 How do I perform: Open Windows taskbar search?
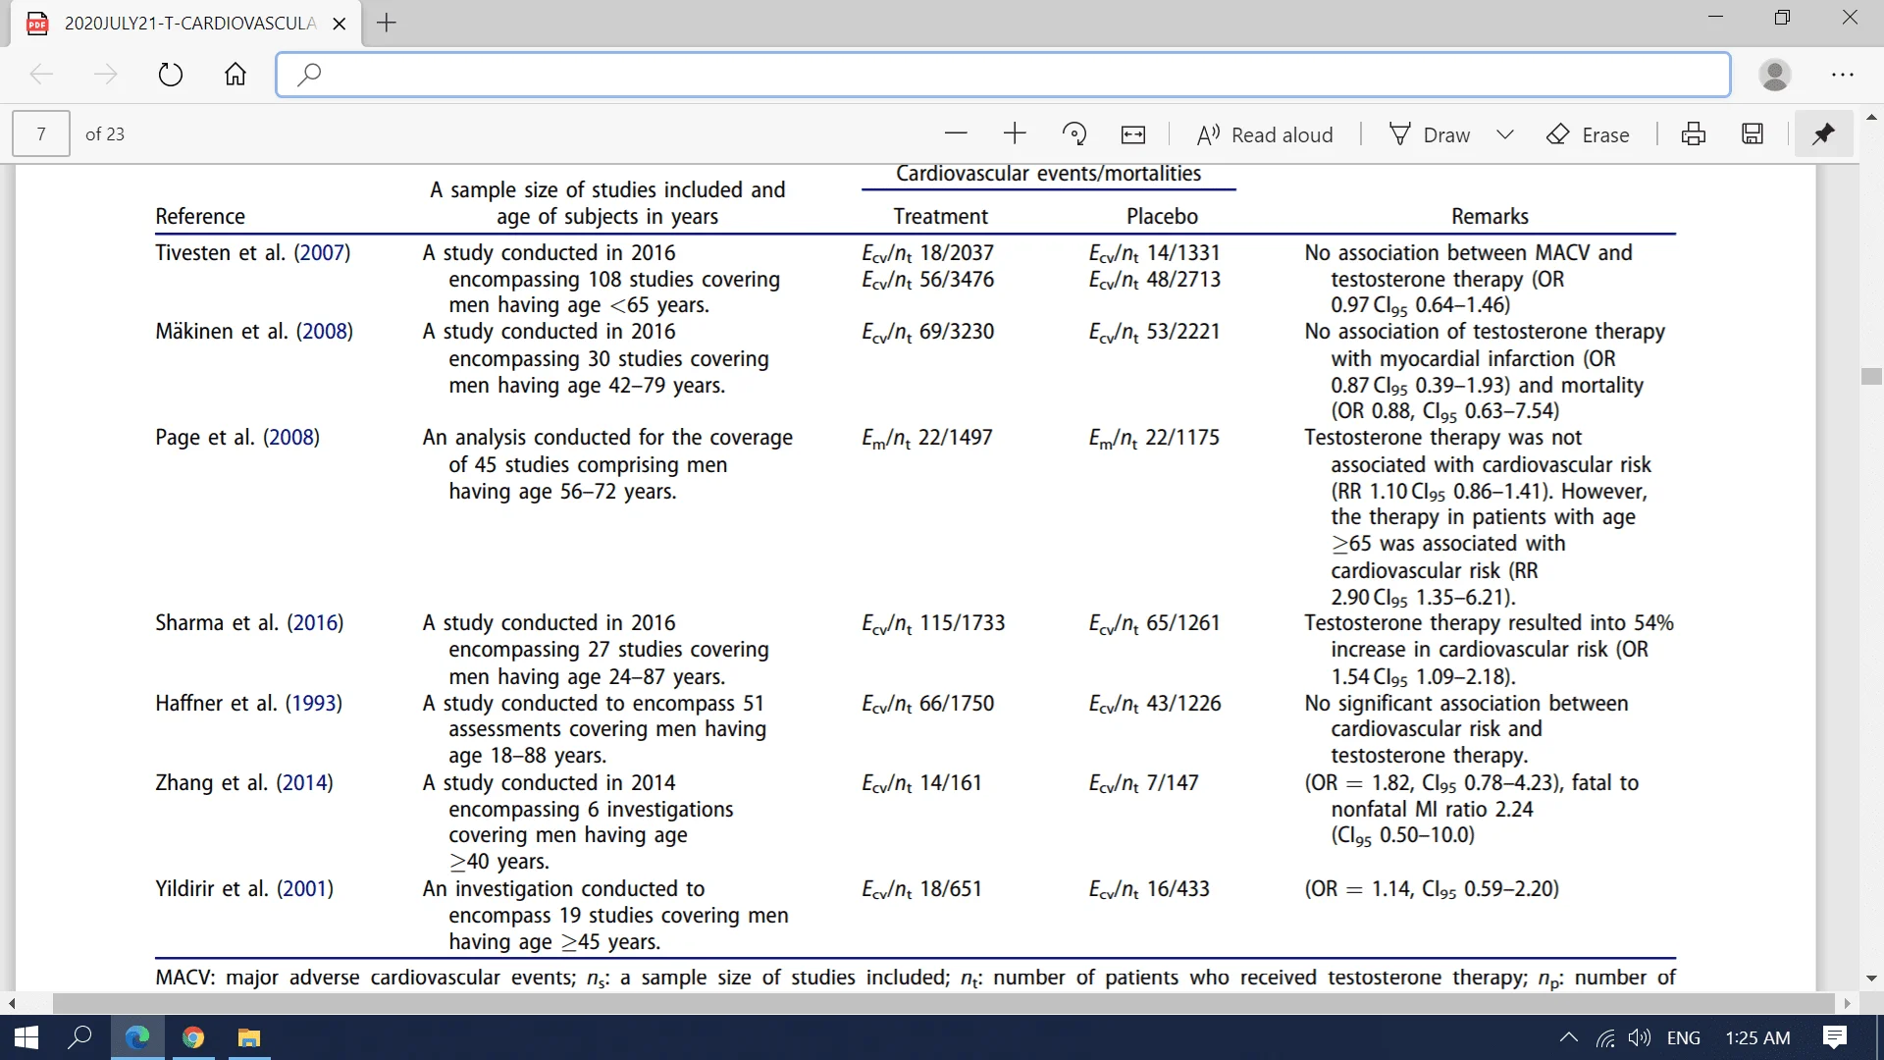pyautogui.click(x=79, y=1037)
